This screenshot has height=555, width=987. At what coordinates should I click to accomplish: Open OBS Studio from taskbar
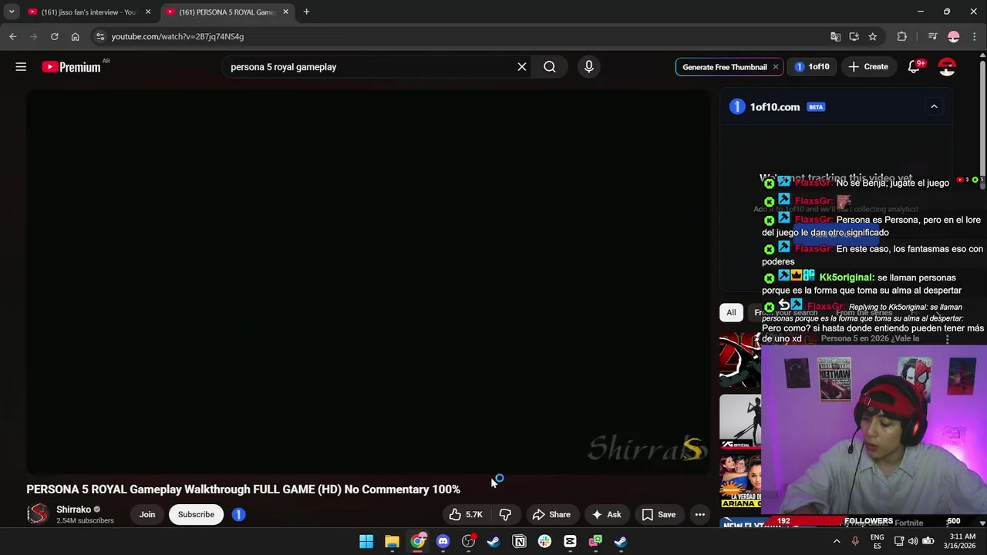pyautogui.click(x=468, y=542)
